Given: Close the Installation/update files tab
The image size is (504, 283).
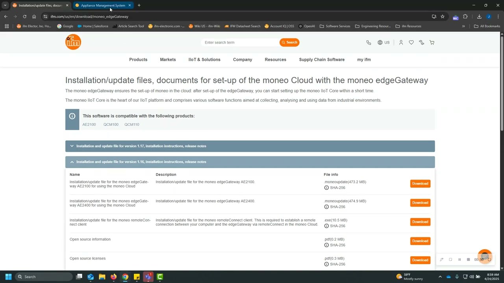Looking at the screenshot, I should pyautogui.click(x=67, y=6).
